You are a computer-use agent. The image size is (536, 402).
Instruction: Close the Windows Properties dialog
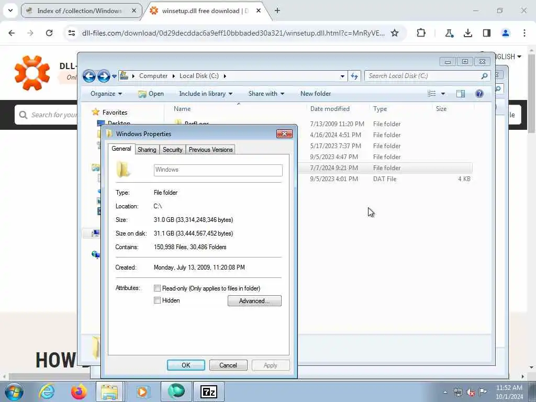coord(284,133)
